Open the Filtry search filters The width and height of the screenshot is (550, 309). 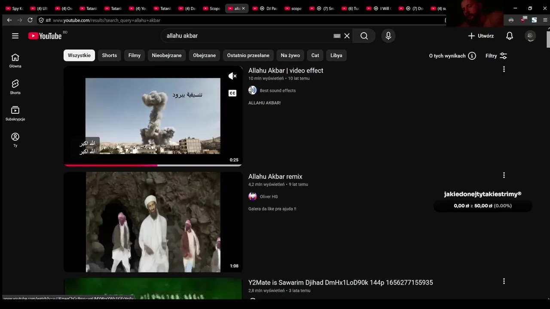coord(496,56)
